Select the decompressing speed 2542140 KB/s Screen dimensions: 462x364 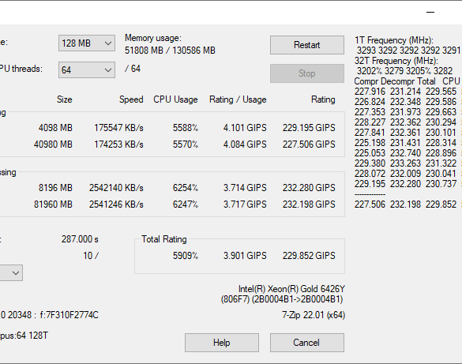[116, 188]
